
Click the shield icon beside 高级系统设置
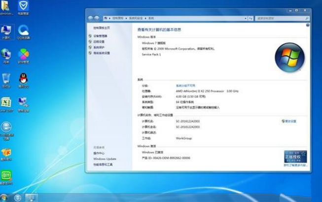(90, 53)
